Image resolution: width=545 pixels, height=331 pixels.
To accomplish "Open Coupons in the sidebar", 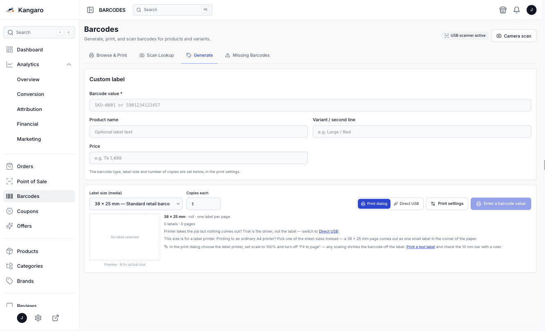I will (x=39, y=211).
